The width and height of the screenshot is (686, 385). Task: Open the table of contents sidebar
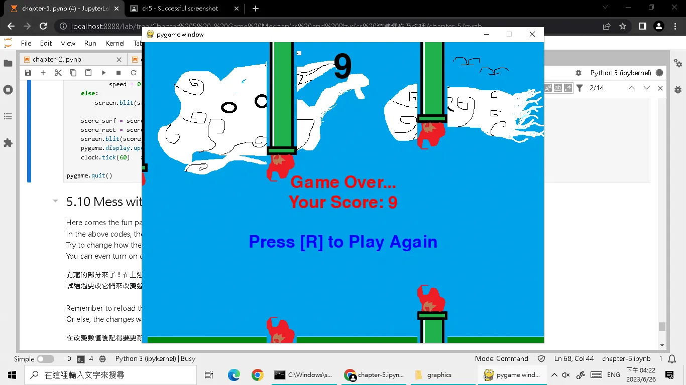[x=8, y=116]
